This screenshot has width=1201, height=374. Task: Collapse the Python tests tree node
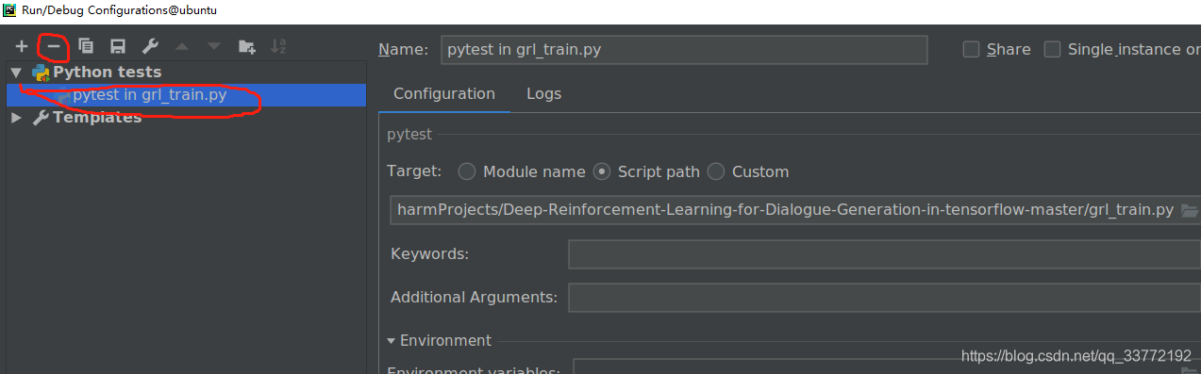[16, 73]
